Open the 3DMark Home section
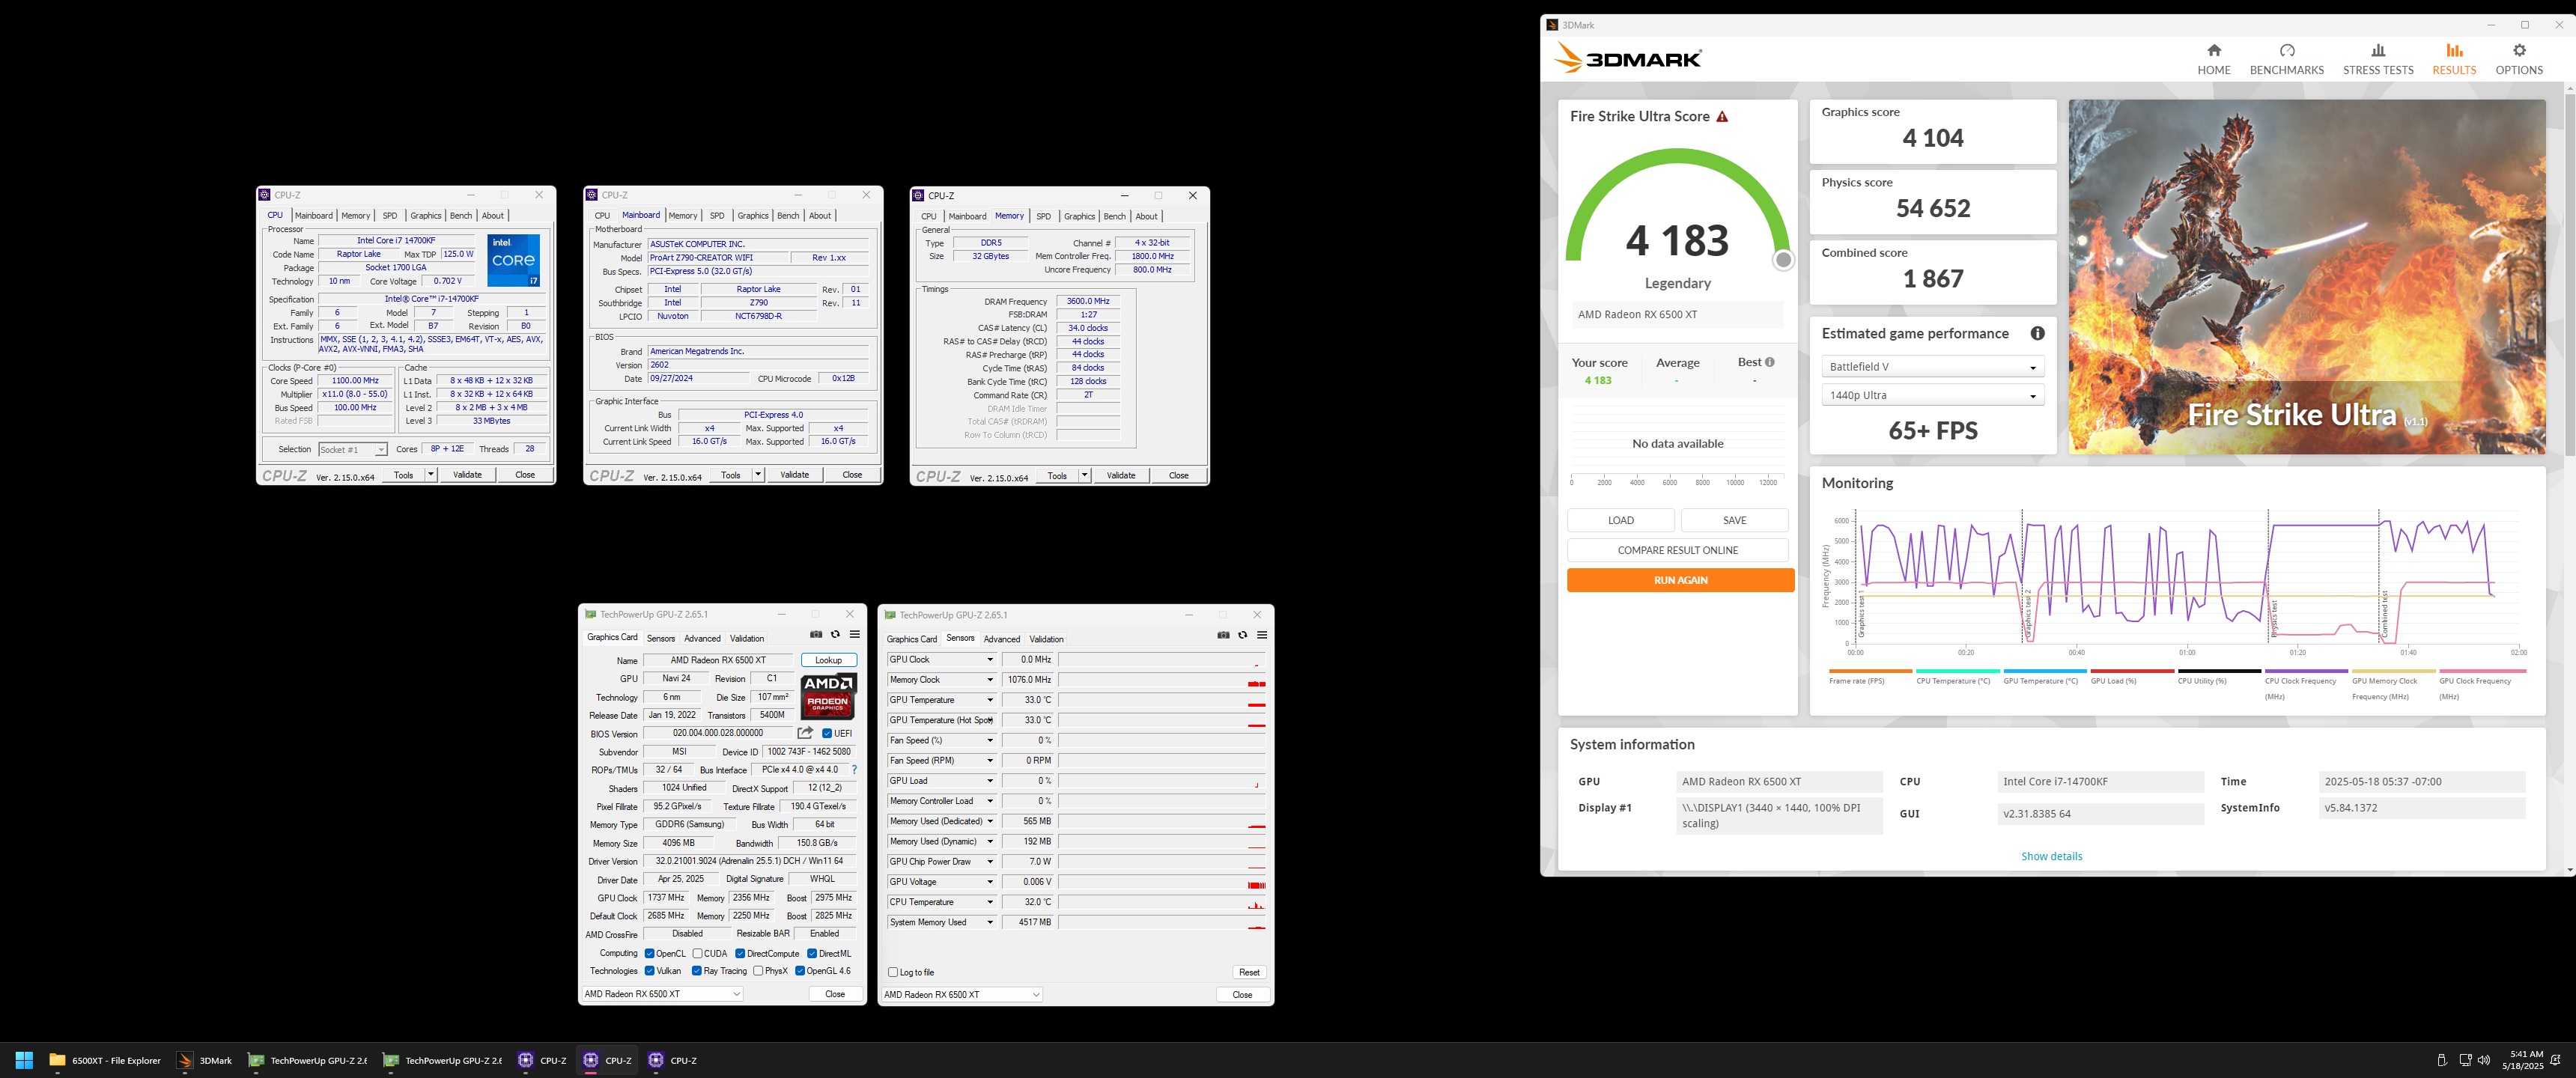The width and height of the screenshot is (2576, 1078). click(2213, 59)
